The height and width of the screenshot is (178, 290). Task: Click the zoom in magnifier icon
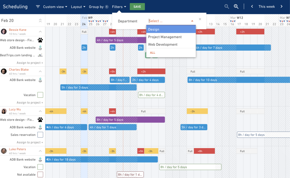(236, 7)
